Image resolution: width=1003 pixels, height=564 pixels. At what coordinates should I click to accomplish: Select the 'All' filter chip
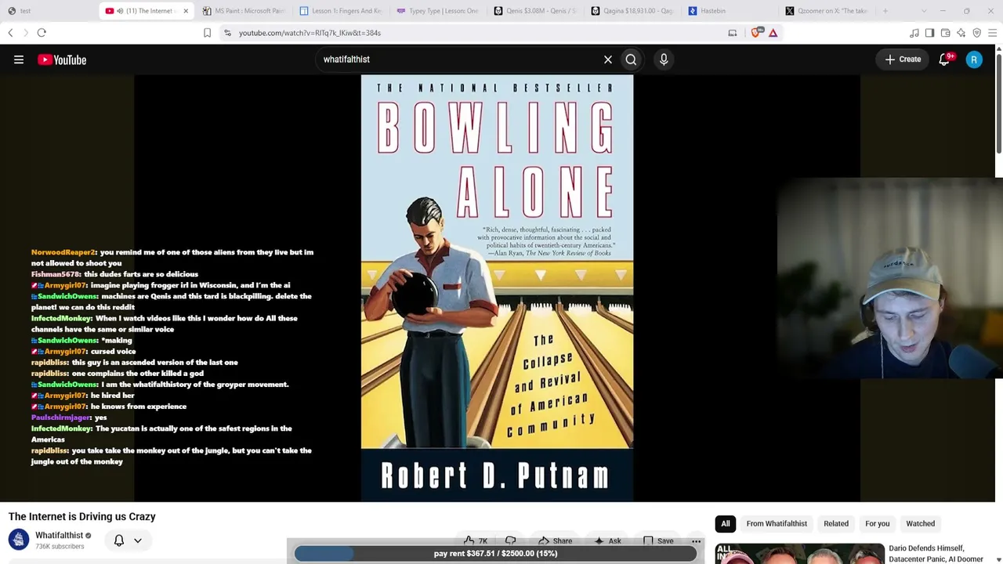tap(726, 523)
